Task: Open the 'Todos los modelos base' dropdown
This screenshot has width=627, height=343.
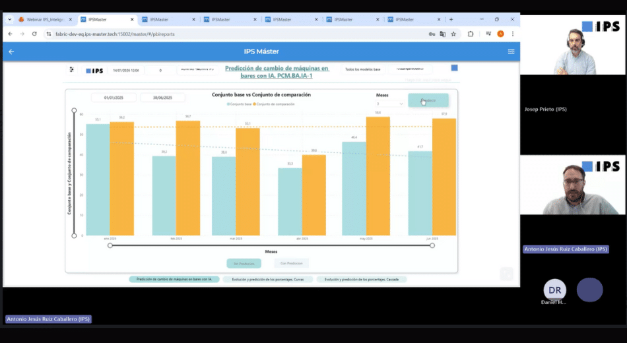Action: coord(363,69)
